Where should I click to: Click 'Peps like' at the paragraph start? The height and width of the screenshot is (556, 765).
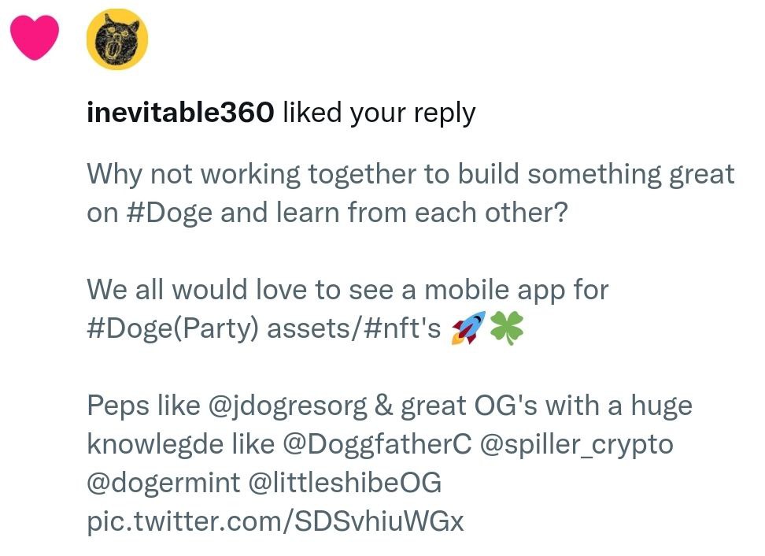click(143, 406)
